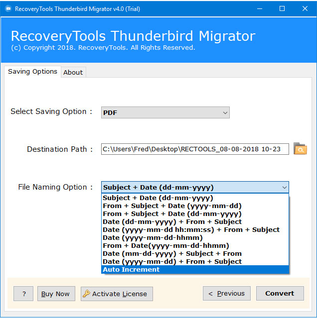317x318 pixels.
Task: Click the browse folder icon for destination
Action: (300, 149)
